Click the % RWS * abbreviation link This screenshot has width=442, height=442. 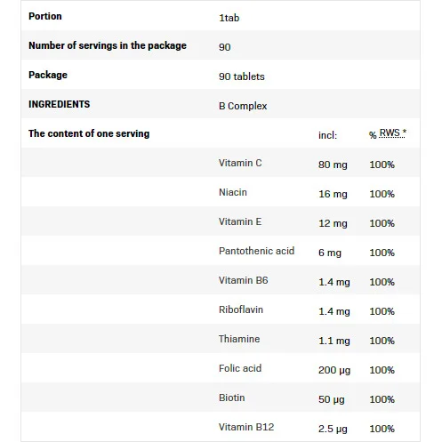pos(388,134)
